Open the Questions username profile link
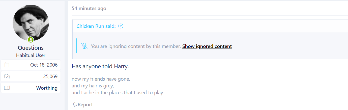 coord(31,48)
